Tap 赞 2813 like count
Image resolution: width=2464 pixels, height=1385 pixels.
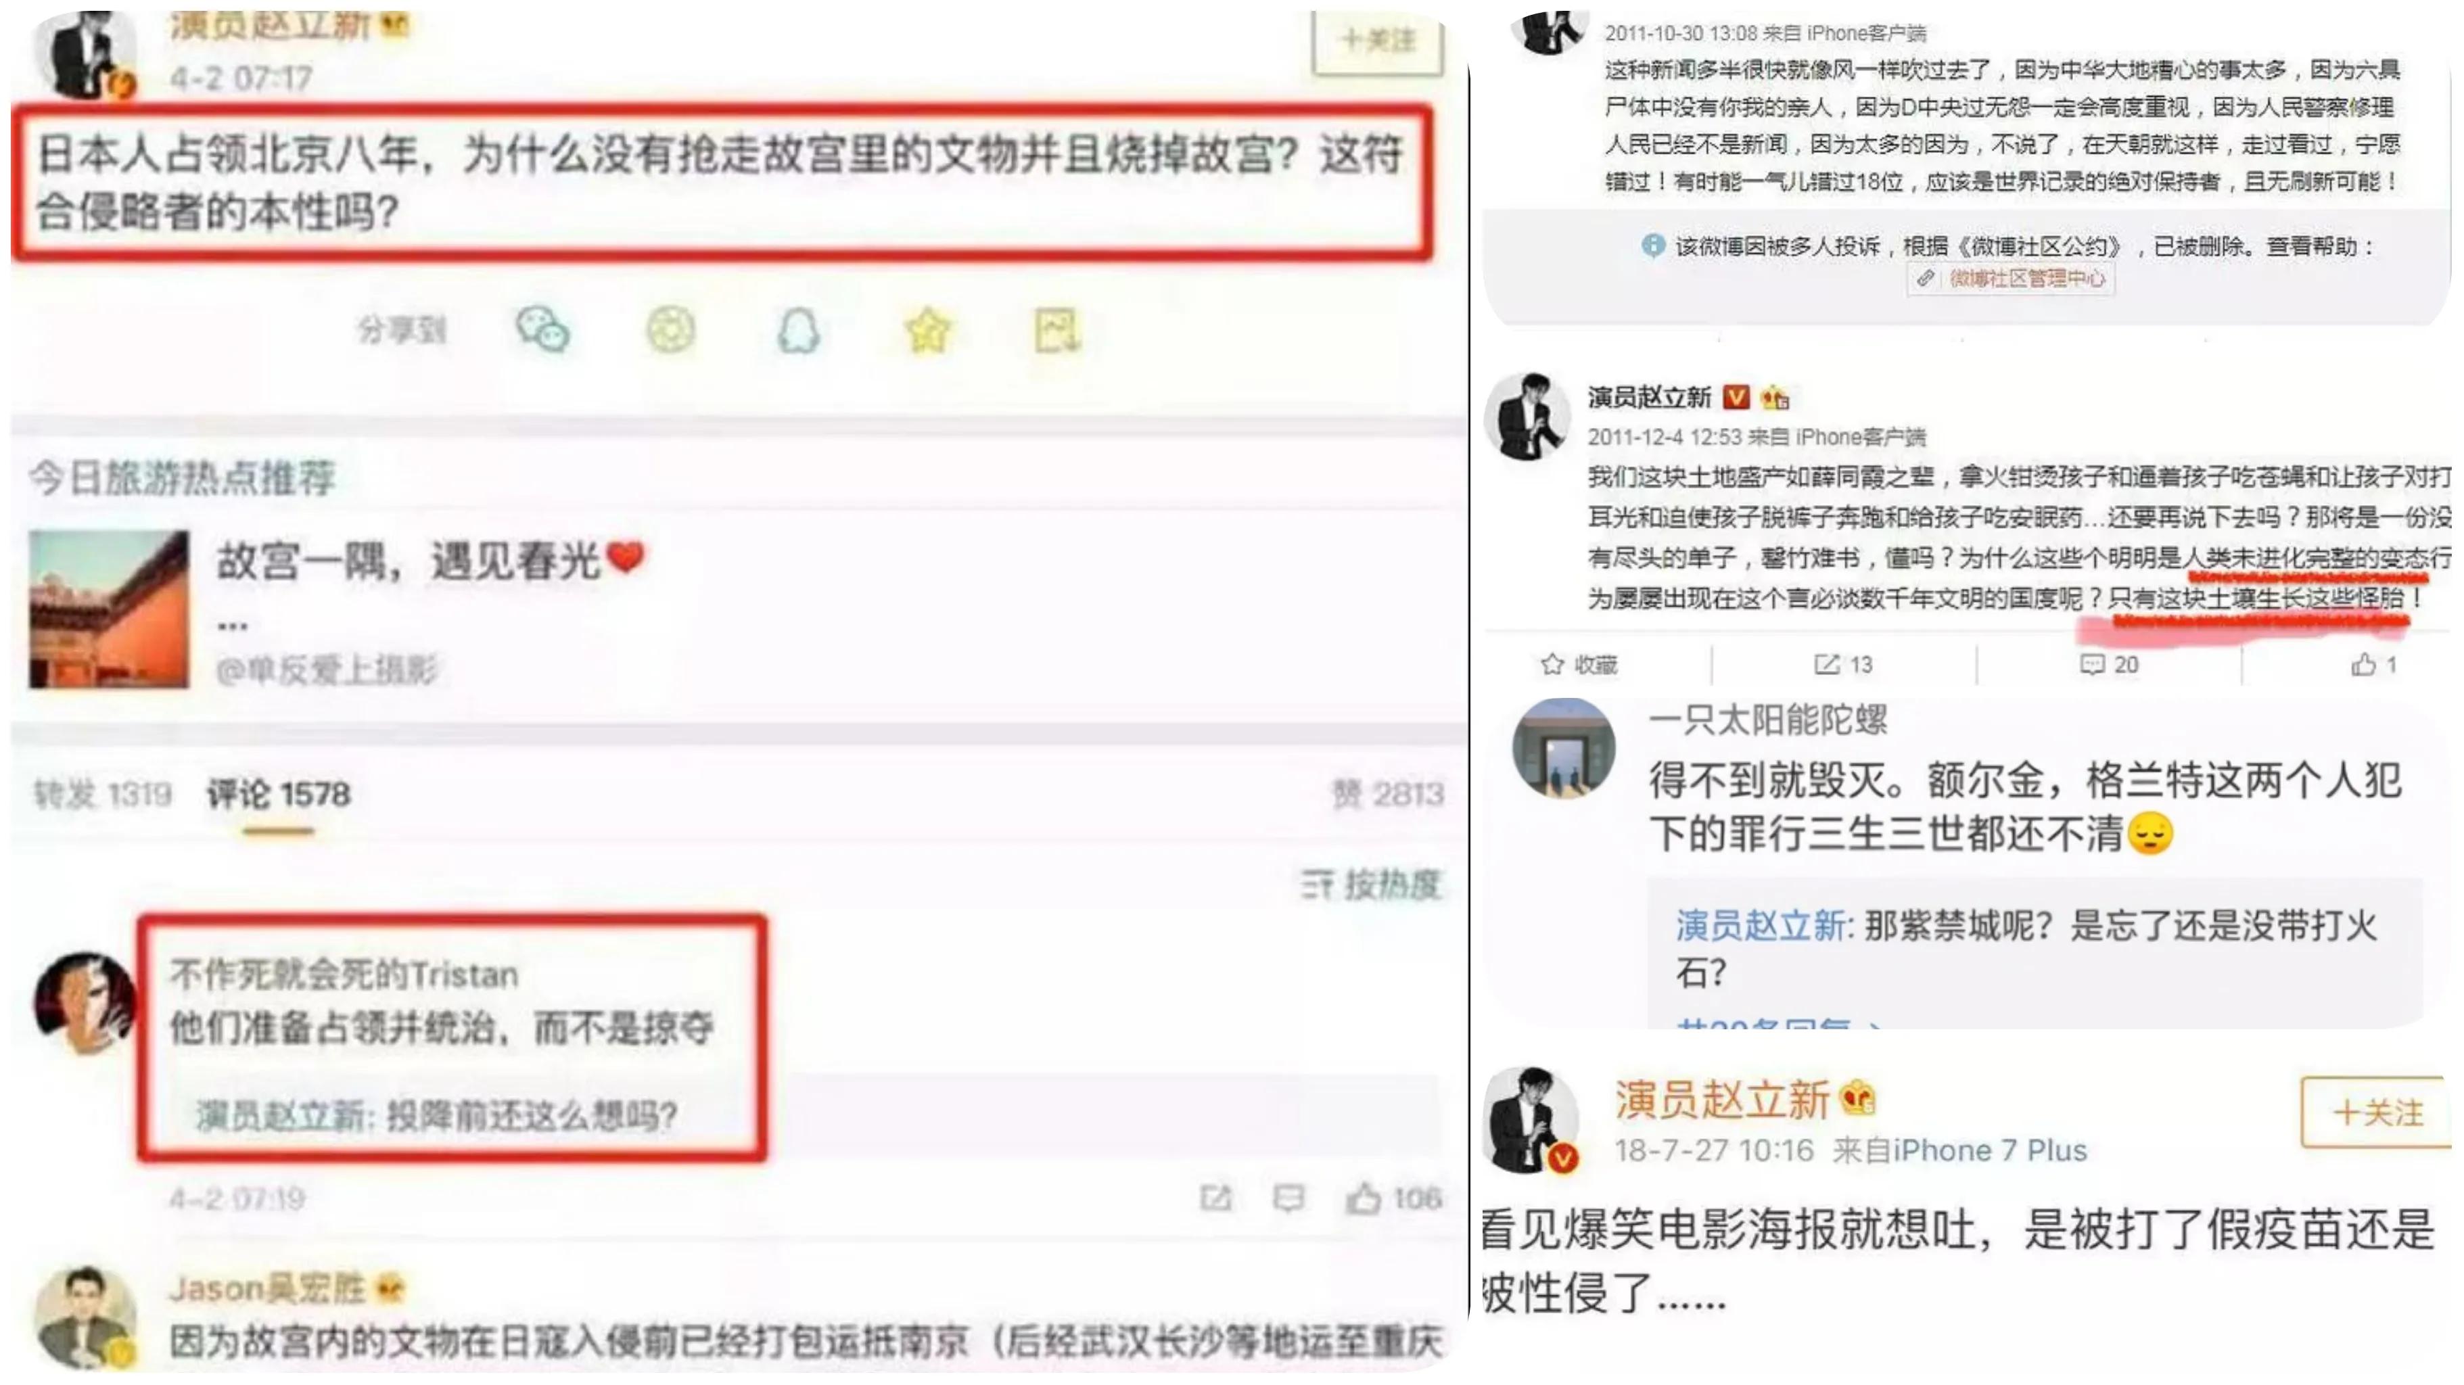tap(1387, 794)
